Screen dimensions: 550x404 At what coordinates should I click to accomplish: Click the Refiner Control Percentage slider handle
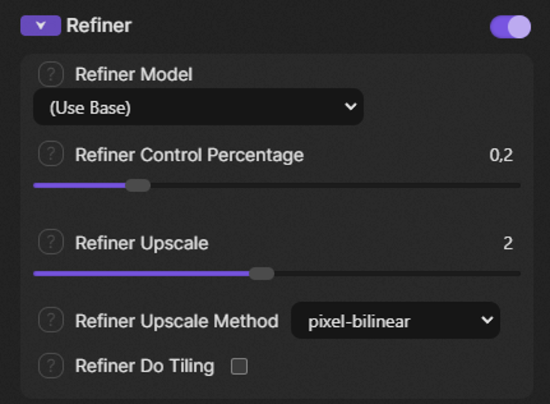point(138,185)
